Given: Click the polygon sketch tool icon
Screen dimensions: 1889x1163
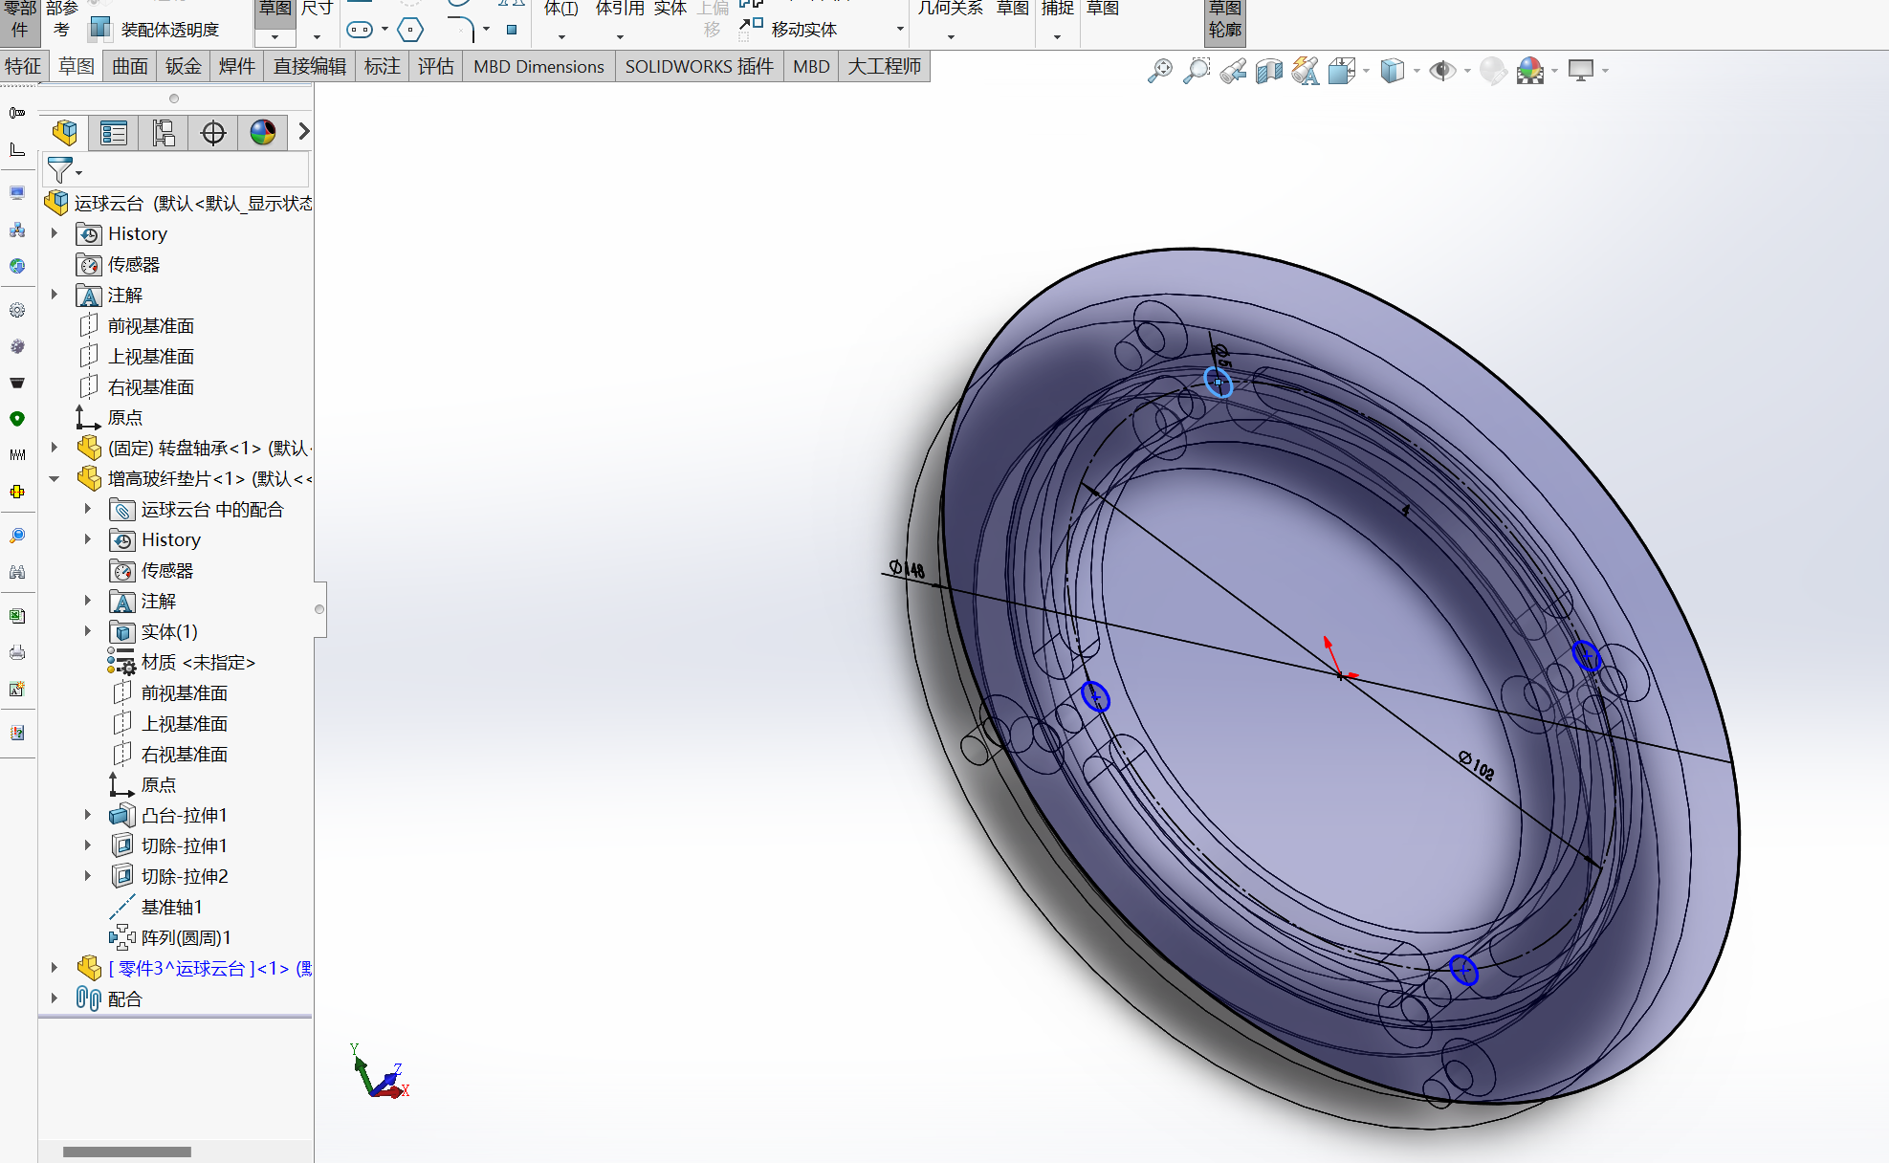Looking at the screenshot, I should click(409, 30).
